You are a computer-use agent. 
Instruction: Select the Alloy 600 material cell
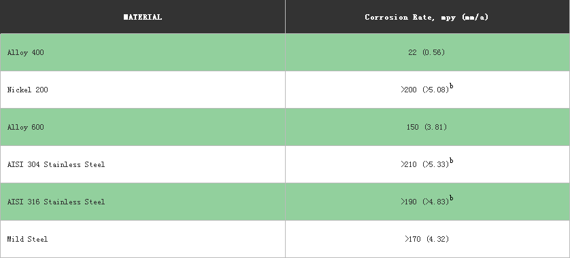tap(143, 127)
